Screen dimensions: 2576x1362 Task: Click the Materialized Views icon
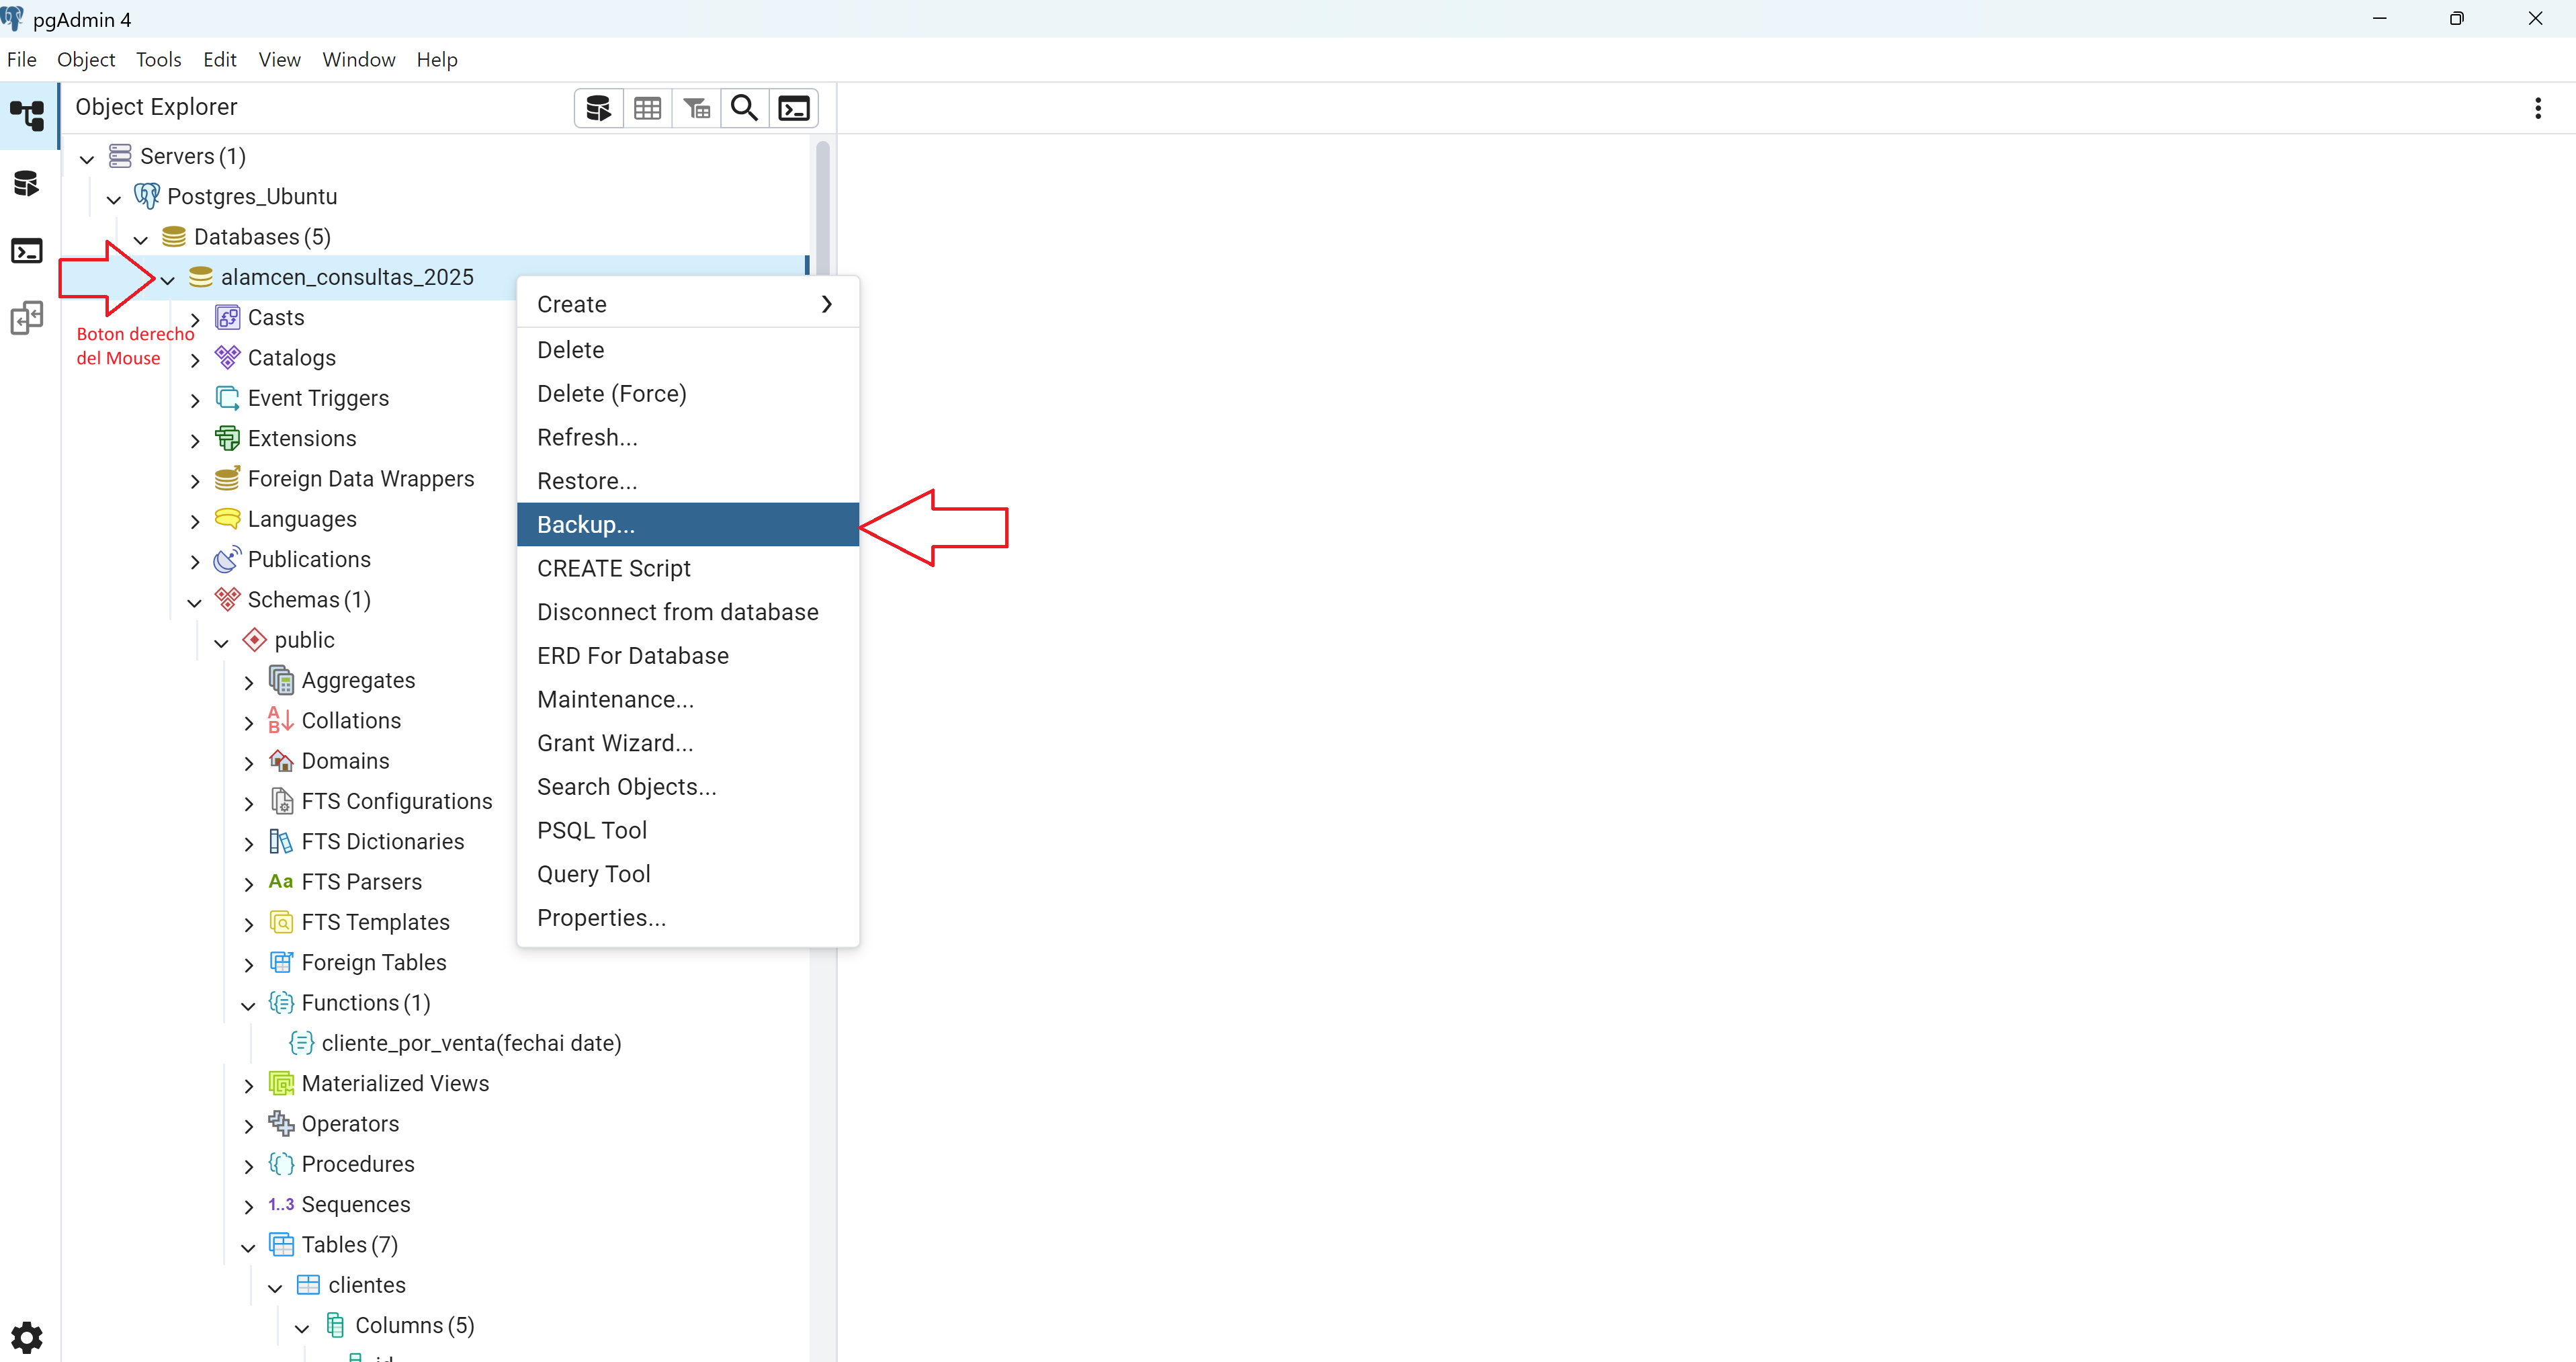point(282,1084)
